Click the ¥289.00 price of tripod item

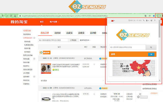point(86,67)
